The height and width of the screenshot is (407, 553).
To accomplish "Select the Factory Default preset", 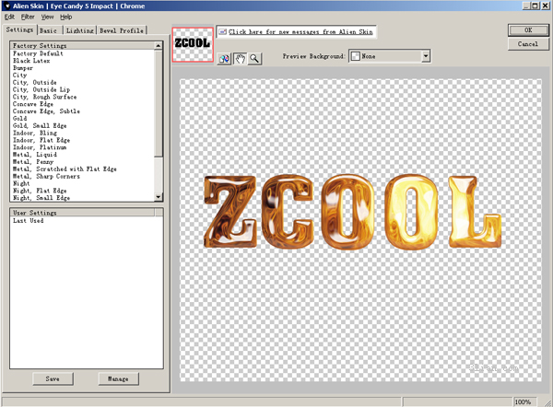I will [x=38, y=53].
